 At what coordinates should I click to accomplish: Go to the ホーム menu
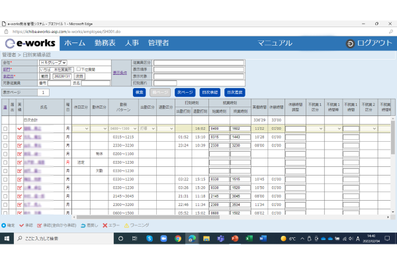tap(75, 43)
